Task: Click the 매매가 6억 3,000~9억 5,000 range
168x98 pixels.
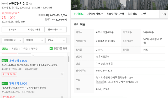Action: pos(52,15)
